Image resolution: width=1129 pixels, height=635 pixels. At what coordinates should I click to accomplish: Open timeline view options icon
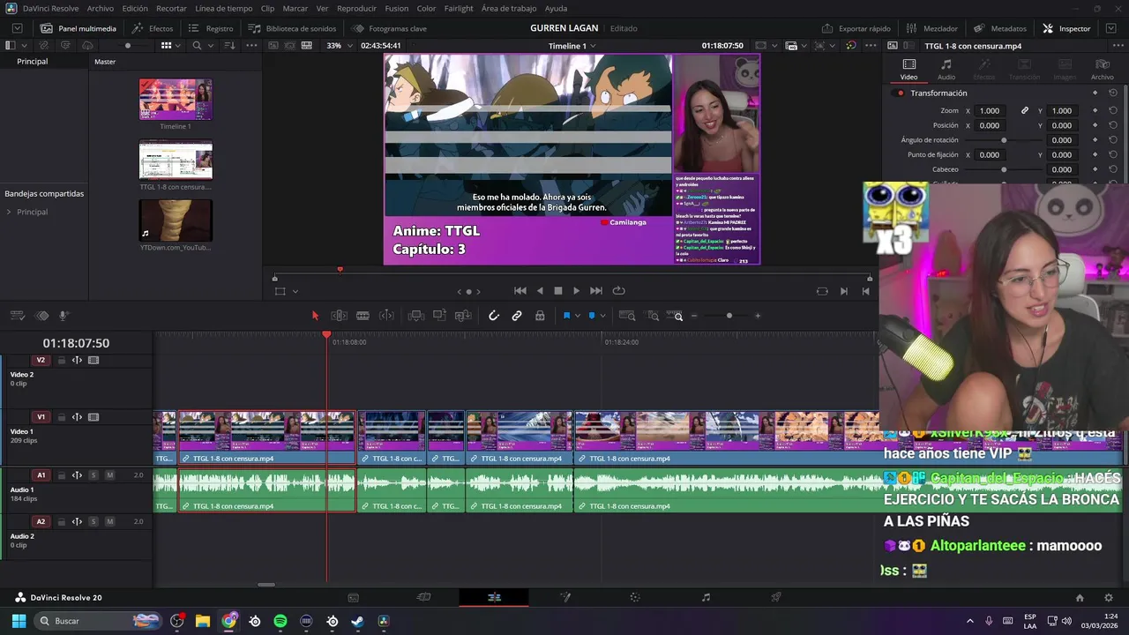click(x=18, y=316)
